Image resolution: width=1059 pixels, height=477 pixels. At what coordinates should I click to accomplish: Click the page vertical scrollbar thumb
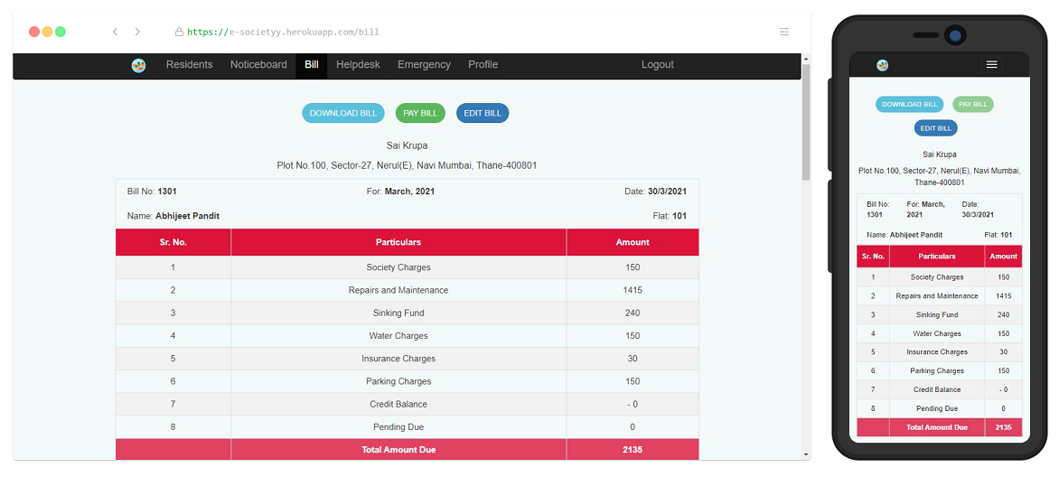point(806,122)
